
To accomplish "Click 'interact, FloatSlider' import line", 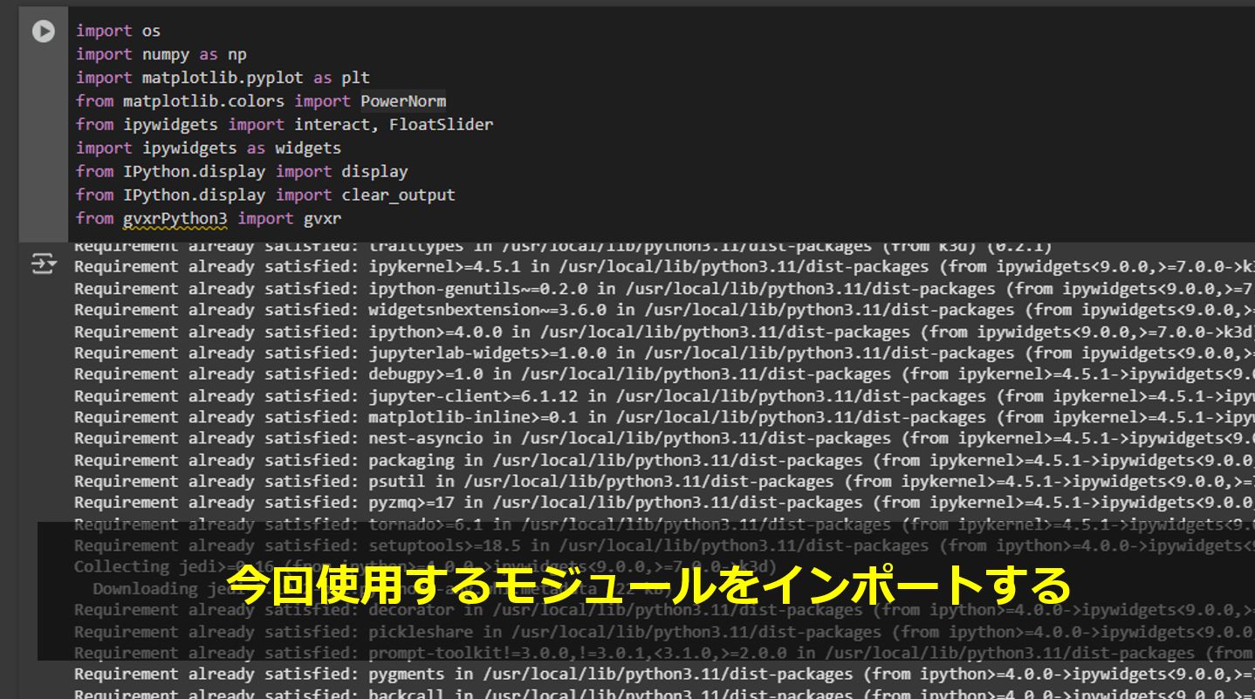I will (x=285, y=125).
